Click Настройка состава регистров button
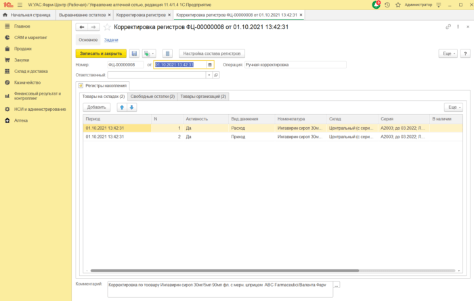Screen dimensions: 474x301 pos(212,53)
